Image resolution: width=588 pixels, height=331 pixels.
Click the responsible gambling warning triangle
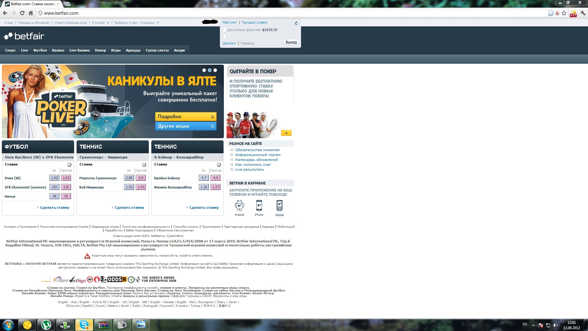click(87, 256)
